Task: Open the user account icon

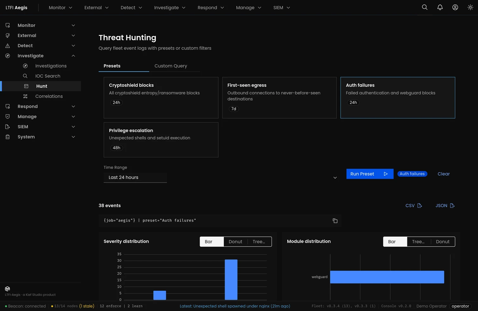Action: 455,7
